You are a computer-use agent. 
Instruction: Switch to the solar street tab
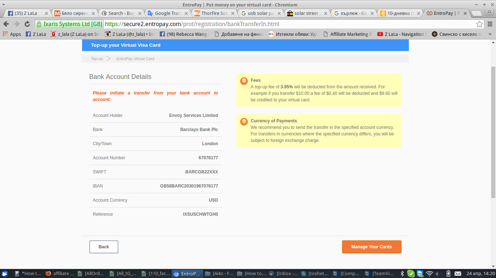tap(306, 13)
